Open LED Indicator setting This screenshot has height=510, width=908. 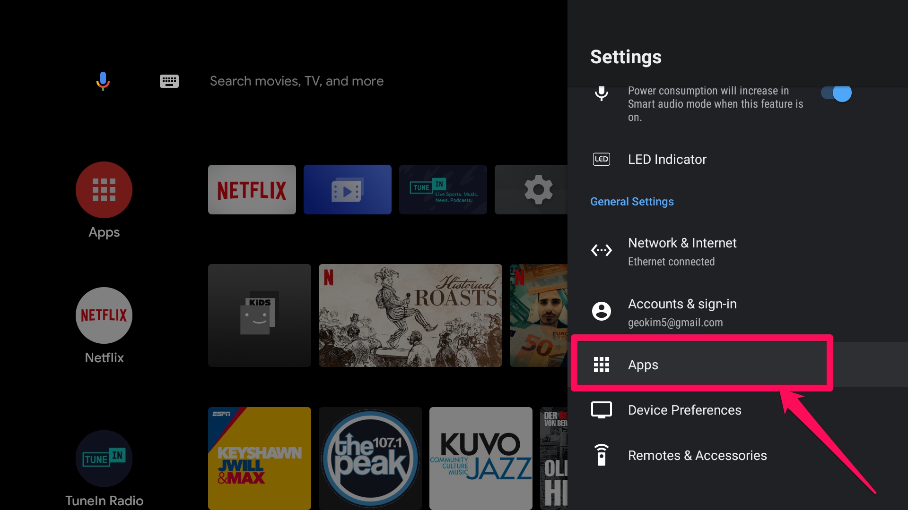point(738,159)
